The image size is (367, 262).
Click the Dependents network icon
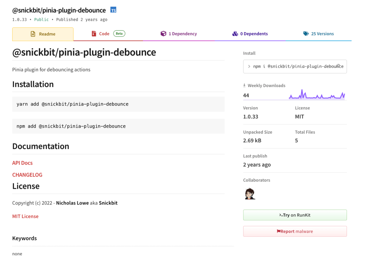(235, 33)
